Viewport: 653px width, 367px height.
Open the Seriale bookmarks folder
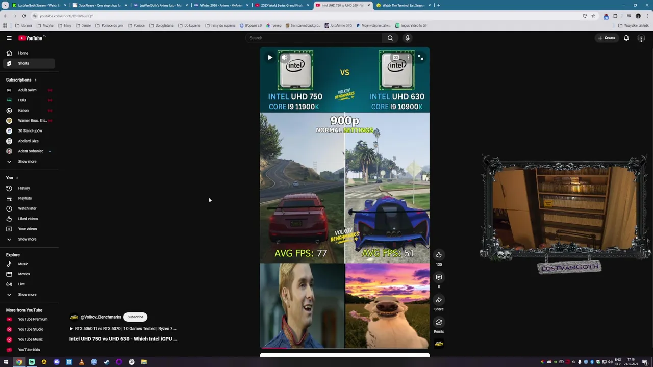pyautogui.click(x=83, y=25)
